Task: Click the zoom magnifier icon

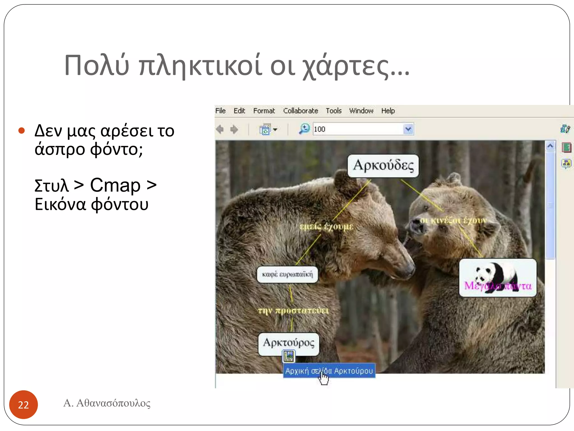Action: click(304, 129)
